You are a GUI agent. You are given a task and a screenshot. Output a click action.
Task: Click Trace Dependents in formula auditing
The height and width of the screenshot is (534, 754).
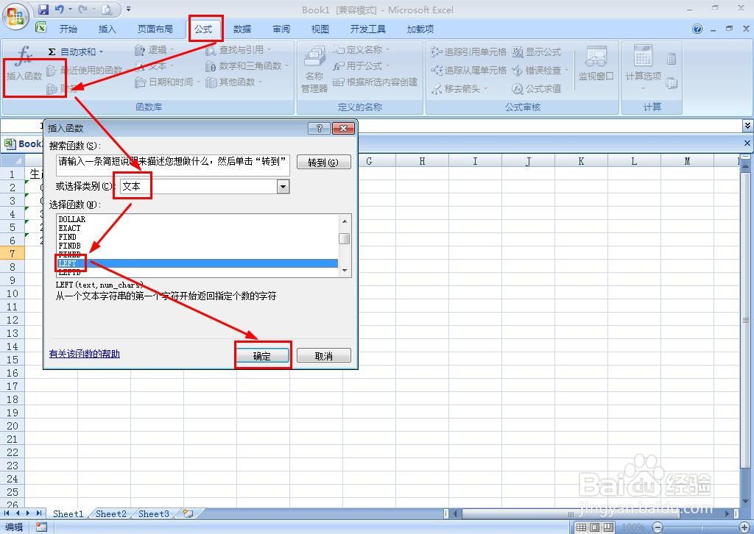point(468,70)
